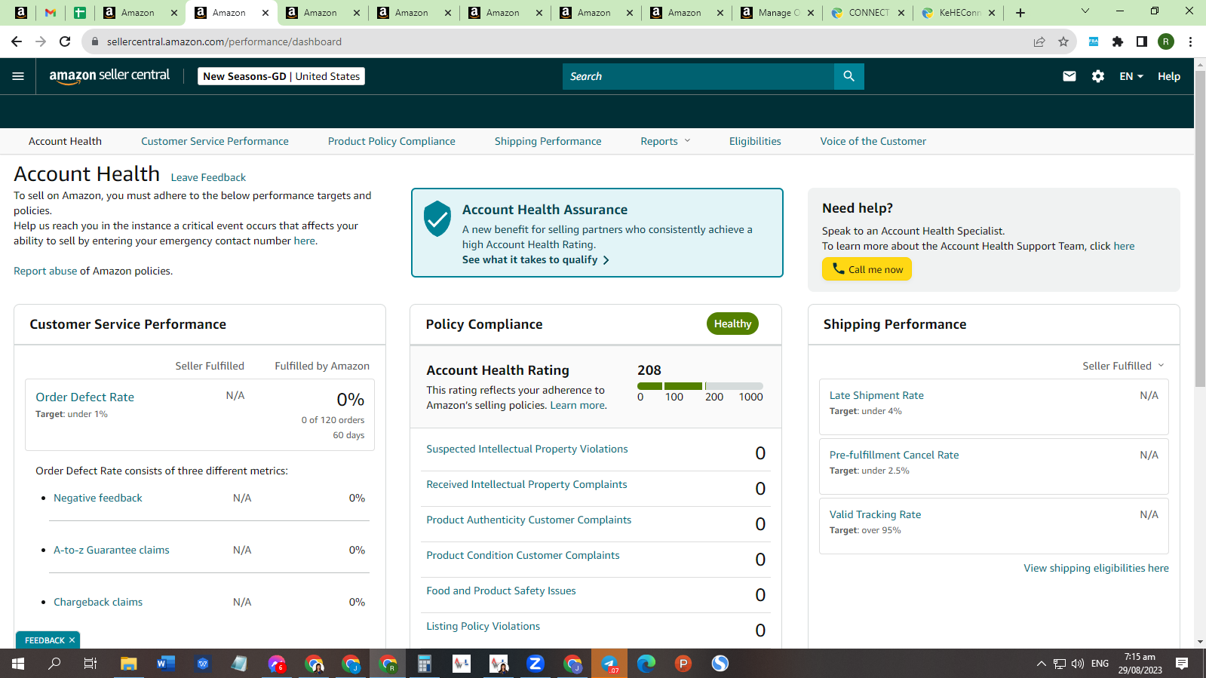Click the Healthy status badge
This screenshot has height=678, width=1206.
[x=732, y=324]
